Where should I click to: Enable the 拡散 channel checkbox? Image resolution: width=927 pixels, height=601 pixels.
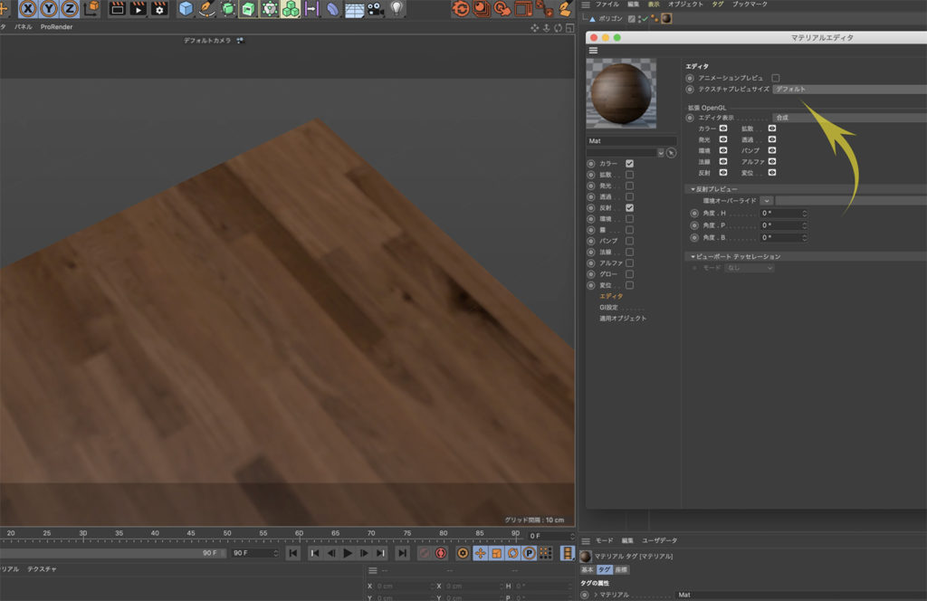tap(630, 175)
